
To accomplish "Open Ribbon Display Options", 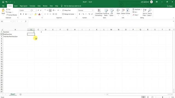I will (x=157, y=2).
